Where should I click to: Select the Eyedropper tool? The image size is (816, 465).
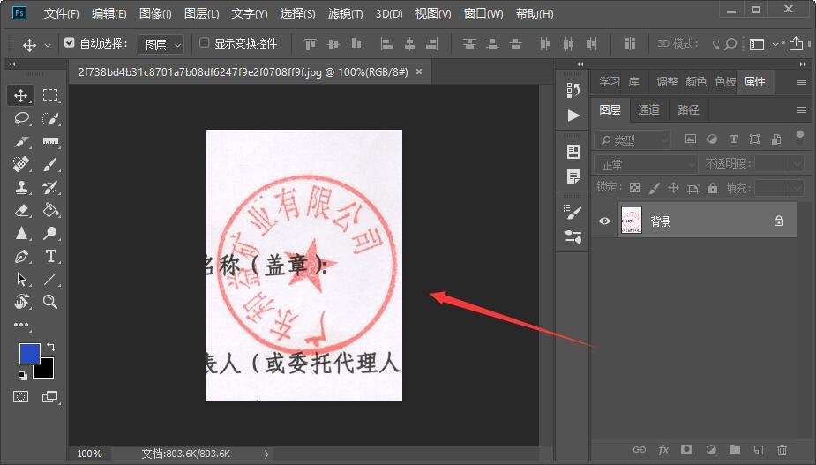(21, 142)
